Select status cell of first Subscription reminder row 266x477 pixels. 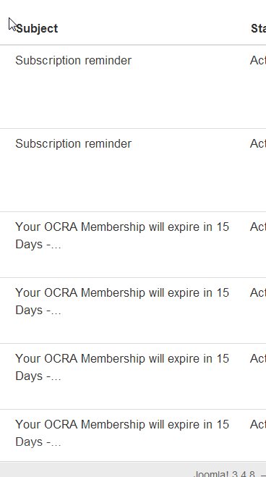(258, 60)
